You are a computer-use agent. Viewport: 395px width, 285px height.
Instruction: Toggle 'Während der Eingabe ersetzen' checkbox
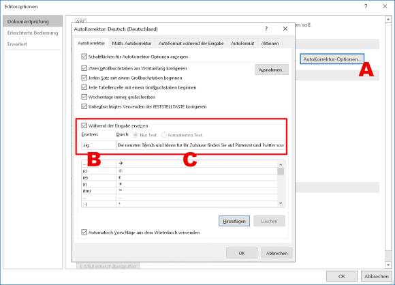(84, 125)
